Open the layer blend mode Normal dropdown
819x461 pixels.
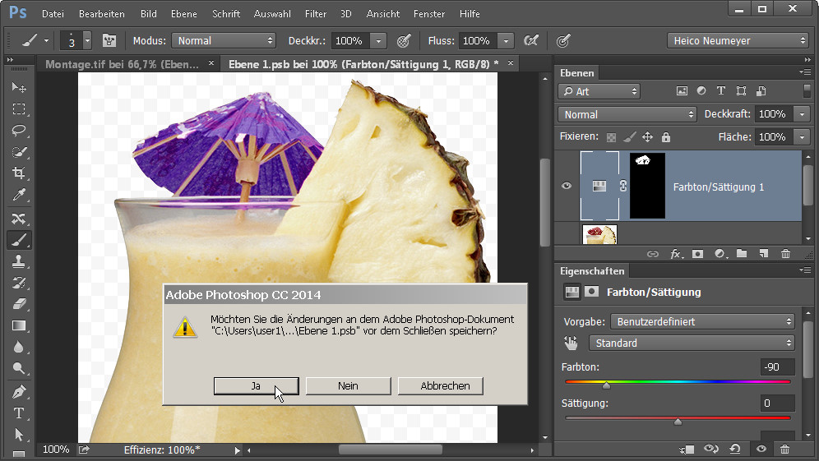627,114
